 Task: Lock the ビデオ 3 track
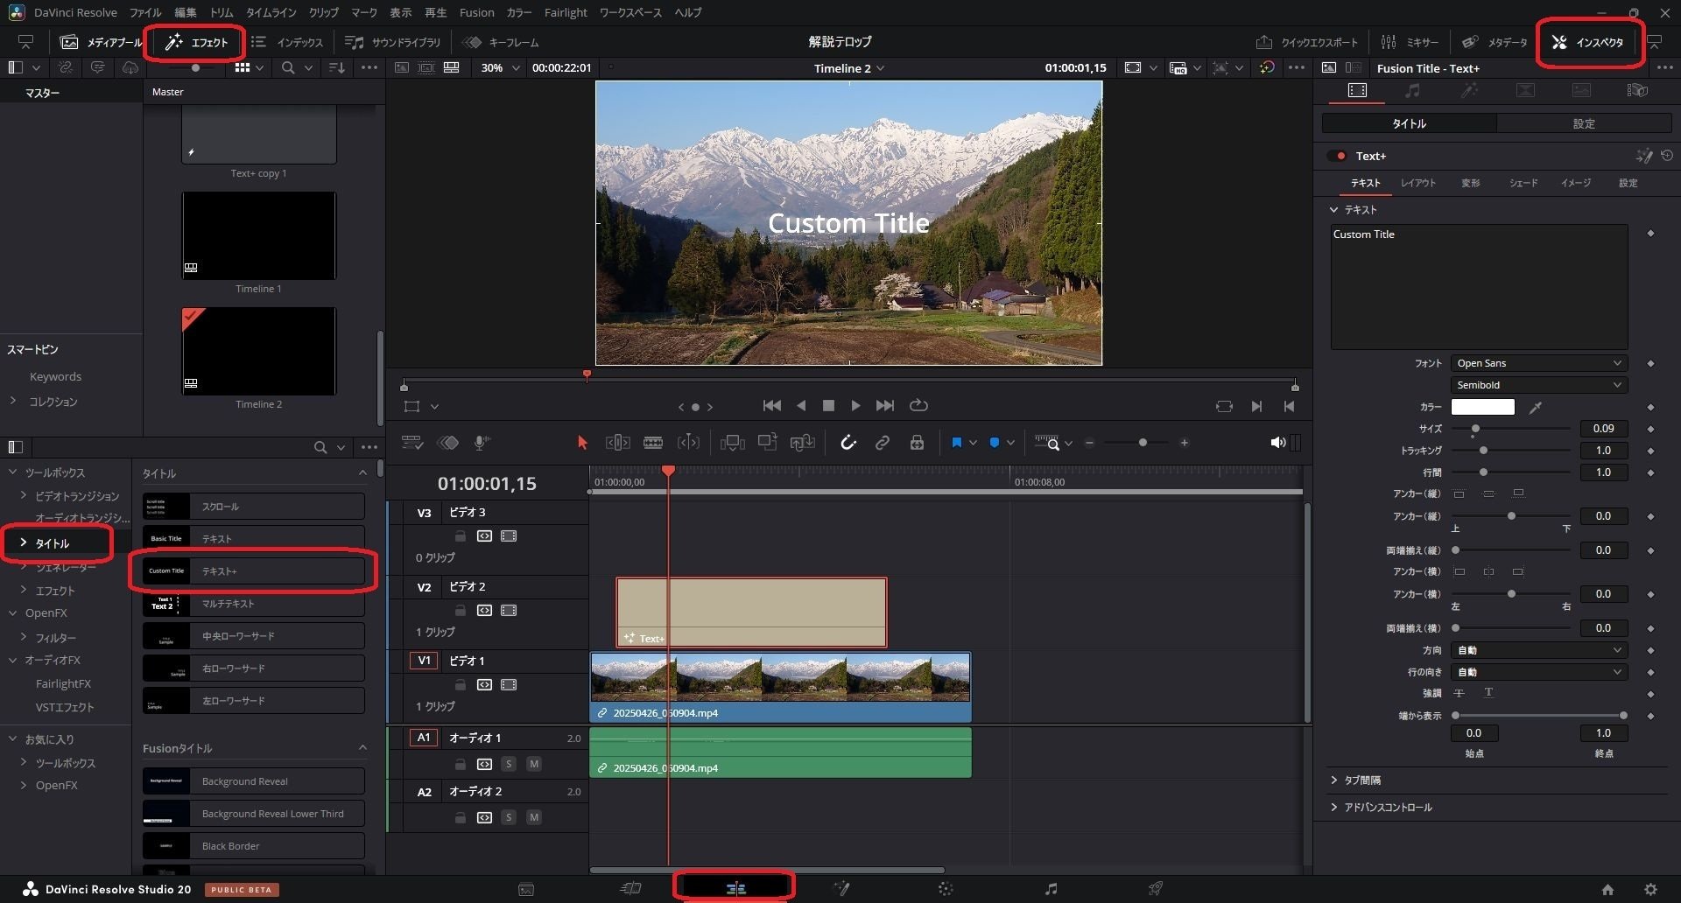[x=460, y=535]
